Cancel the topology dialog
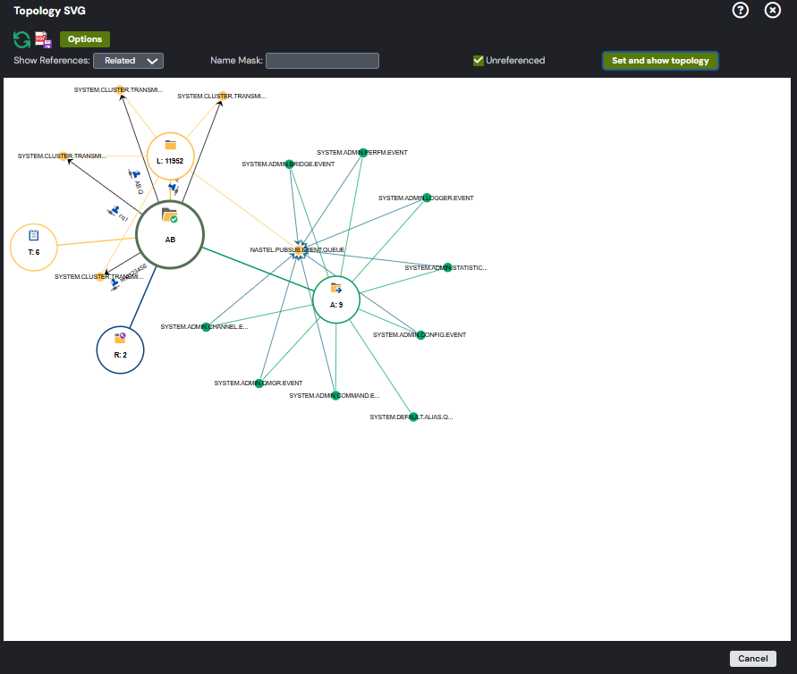The width and height of the screenshot is (797, 674). 753,658
